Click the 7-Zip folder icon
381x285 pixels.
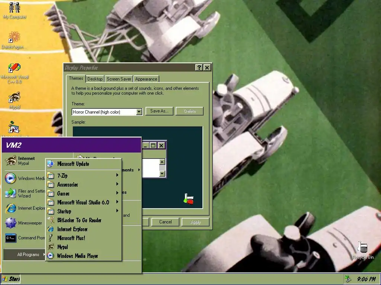pos(51,176)
